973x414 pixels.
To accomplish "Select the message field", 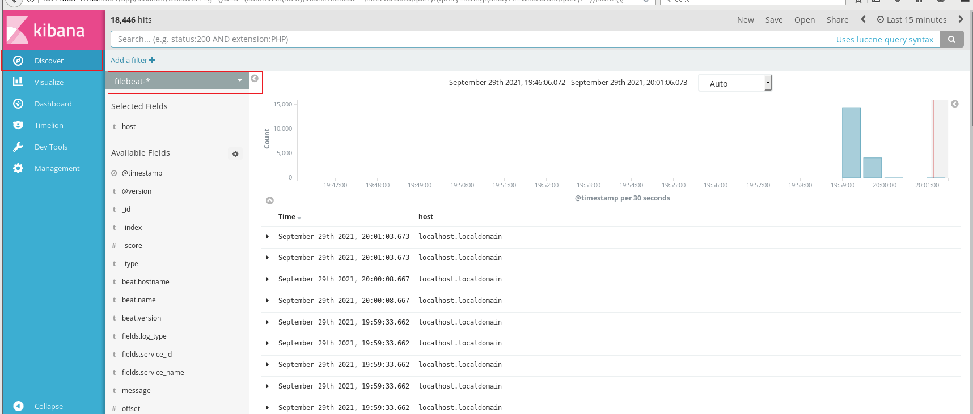I will (136, 391).
